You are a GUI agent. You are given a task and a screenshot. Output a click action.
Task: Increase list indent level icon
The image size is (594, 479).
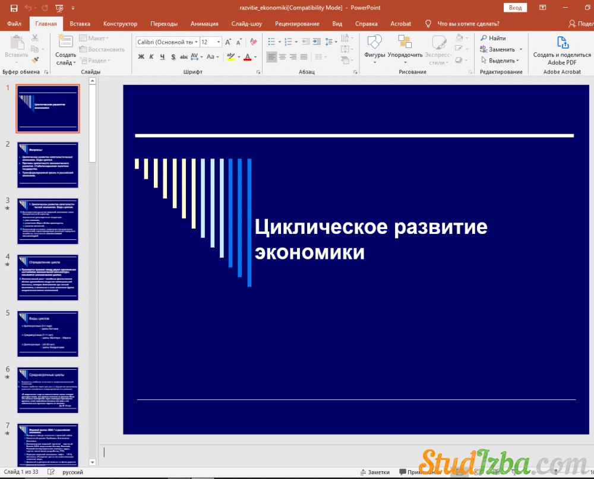317,42
